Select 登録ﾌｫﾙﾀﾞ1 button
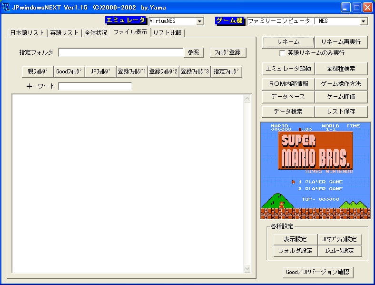Image resolution: width=375 pixels, height=285 pixels. pos(132,71)
